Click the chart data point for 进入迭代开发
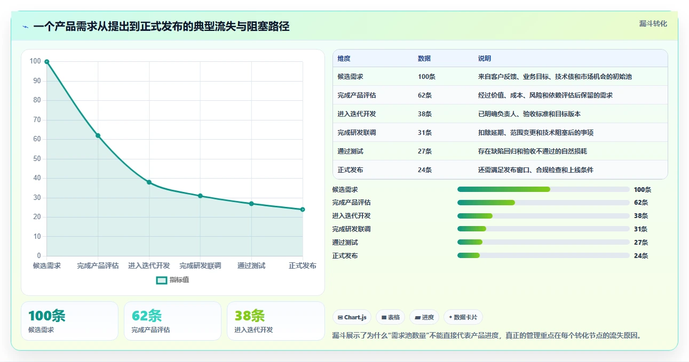Image resolution: width=689 pixels, height=362 pixels. [x=149, y=182]
